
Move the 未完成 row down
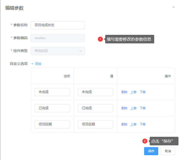[143, 92]
